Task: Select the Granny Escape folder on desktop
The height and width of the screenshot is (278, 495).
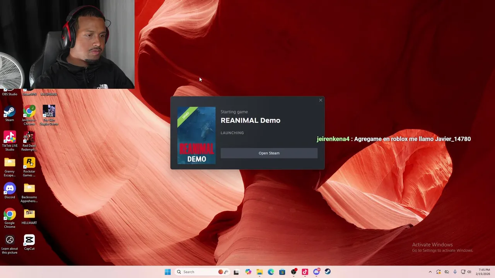Action: (x=10, y=167)
